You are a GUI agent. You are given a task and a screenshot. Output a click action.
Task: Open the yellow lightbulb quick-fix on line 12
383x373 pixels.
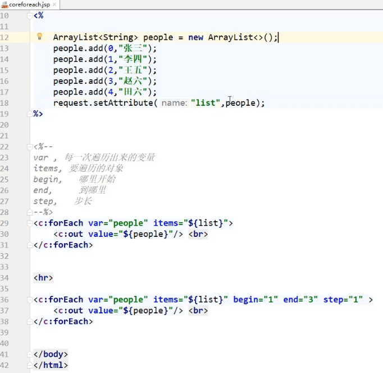pos(39,37)
